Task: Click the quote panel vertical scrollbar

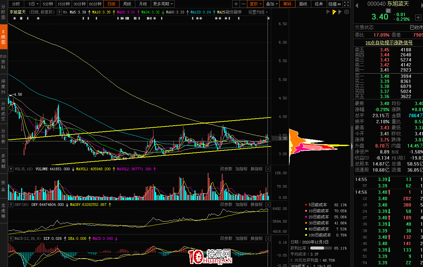Action: pos(352,146)
